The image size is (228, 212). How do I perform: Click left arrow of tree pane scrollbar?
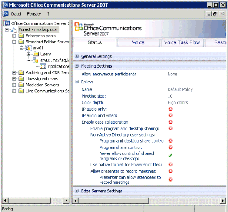[5, 201]
